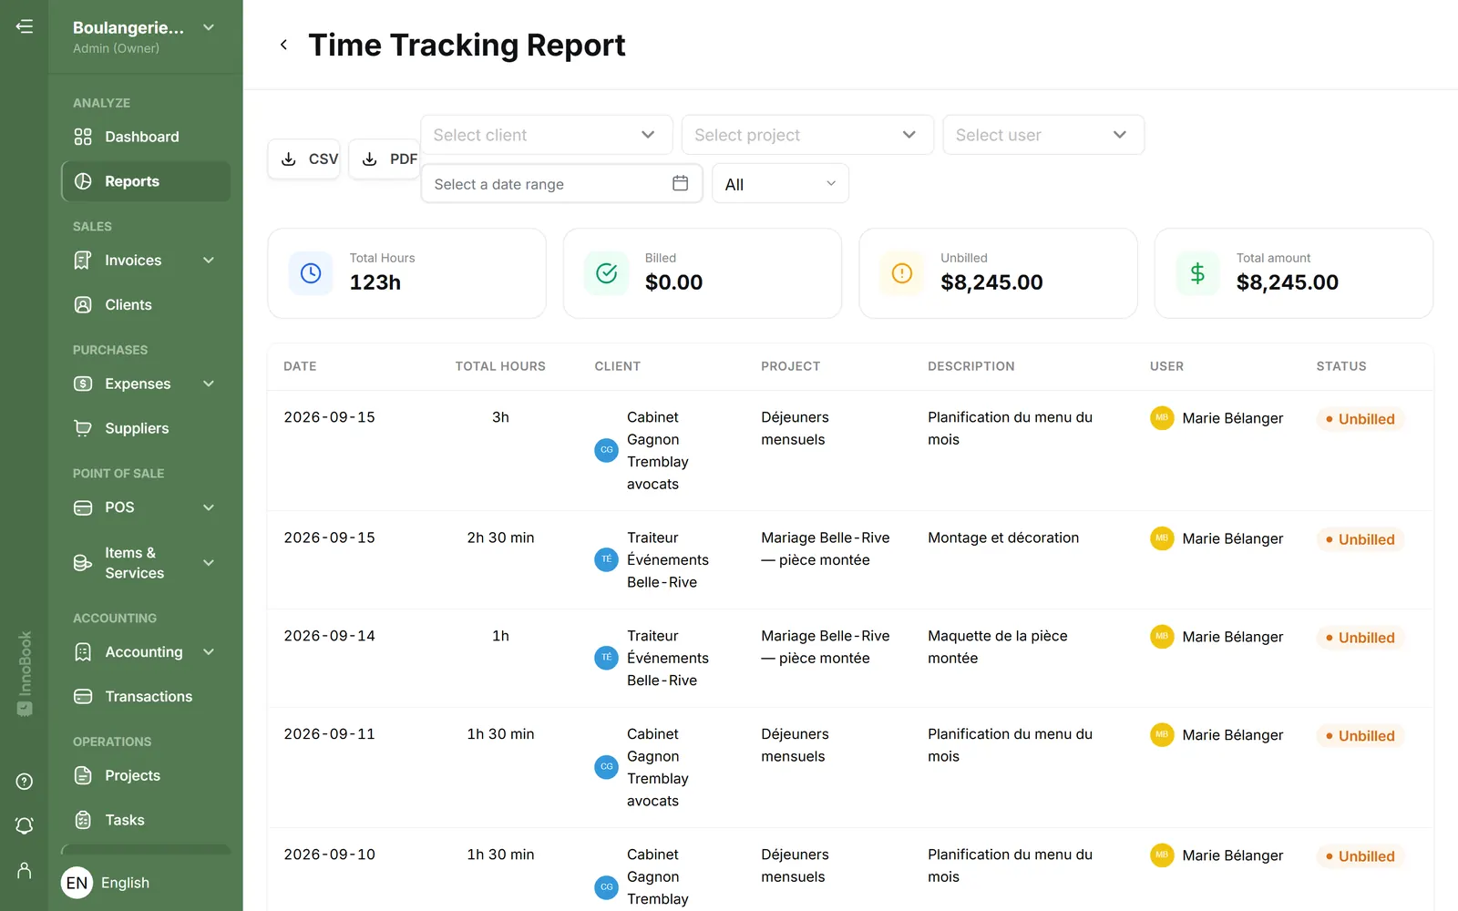Expand the POS submenu chevron
Image resolution: width=1458 pixels, height=911 pixels.
tap(209, 507)
